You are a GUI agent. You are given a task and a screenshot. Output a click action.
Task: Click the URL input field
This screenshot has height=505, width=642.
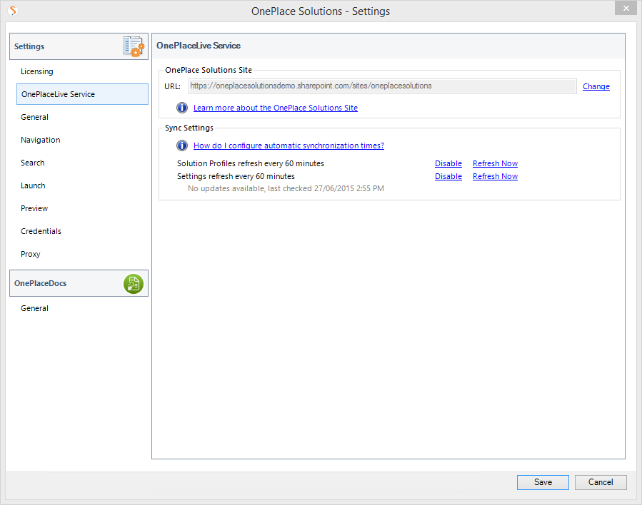[x=383, y=86]
